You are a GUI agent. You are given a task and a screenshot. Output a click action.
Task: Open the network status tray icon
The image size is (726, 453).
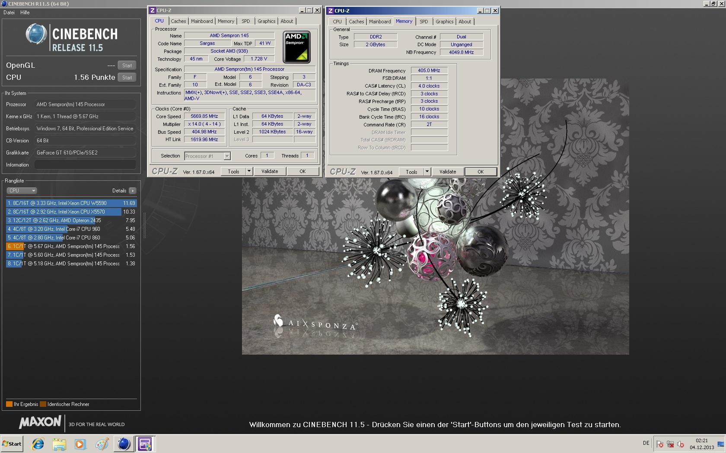670,444
